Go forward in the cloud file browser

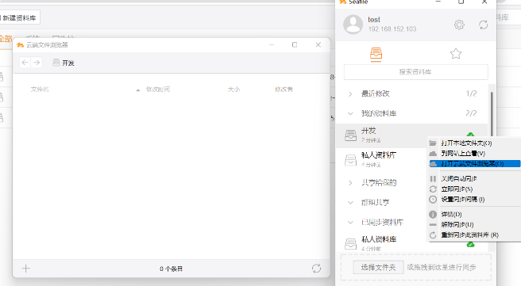37,63
